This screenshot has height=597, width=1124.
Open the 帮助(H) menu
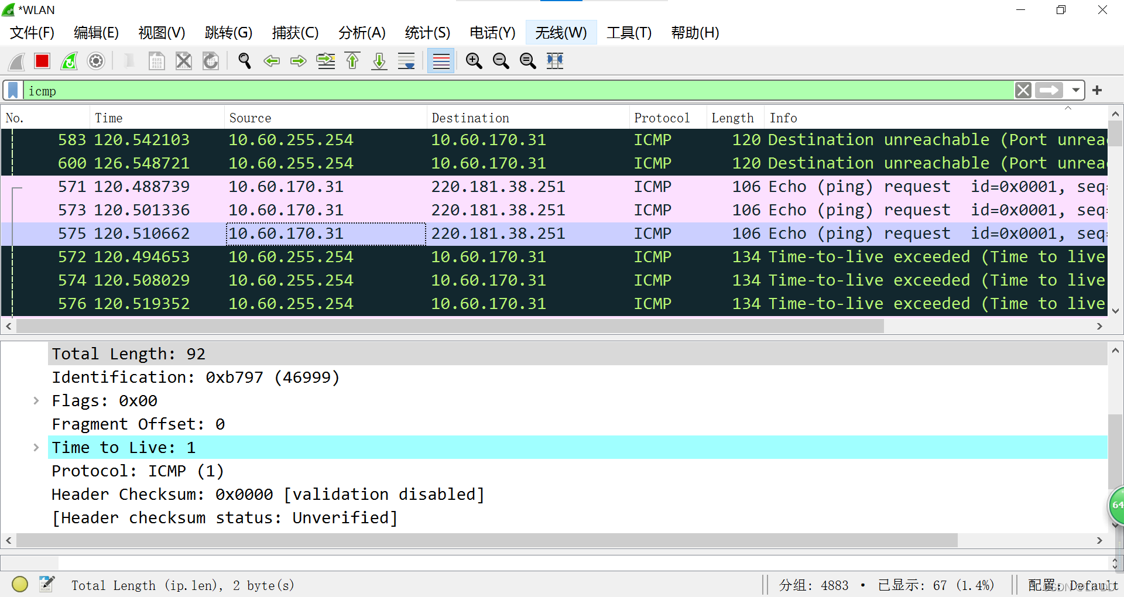695,33
